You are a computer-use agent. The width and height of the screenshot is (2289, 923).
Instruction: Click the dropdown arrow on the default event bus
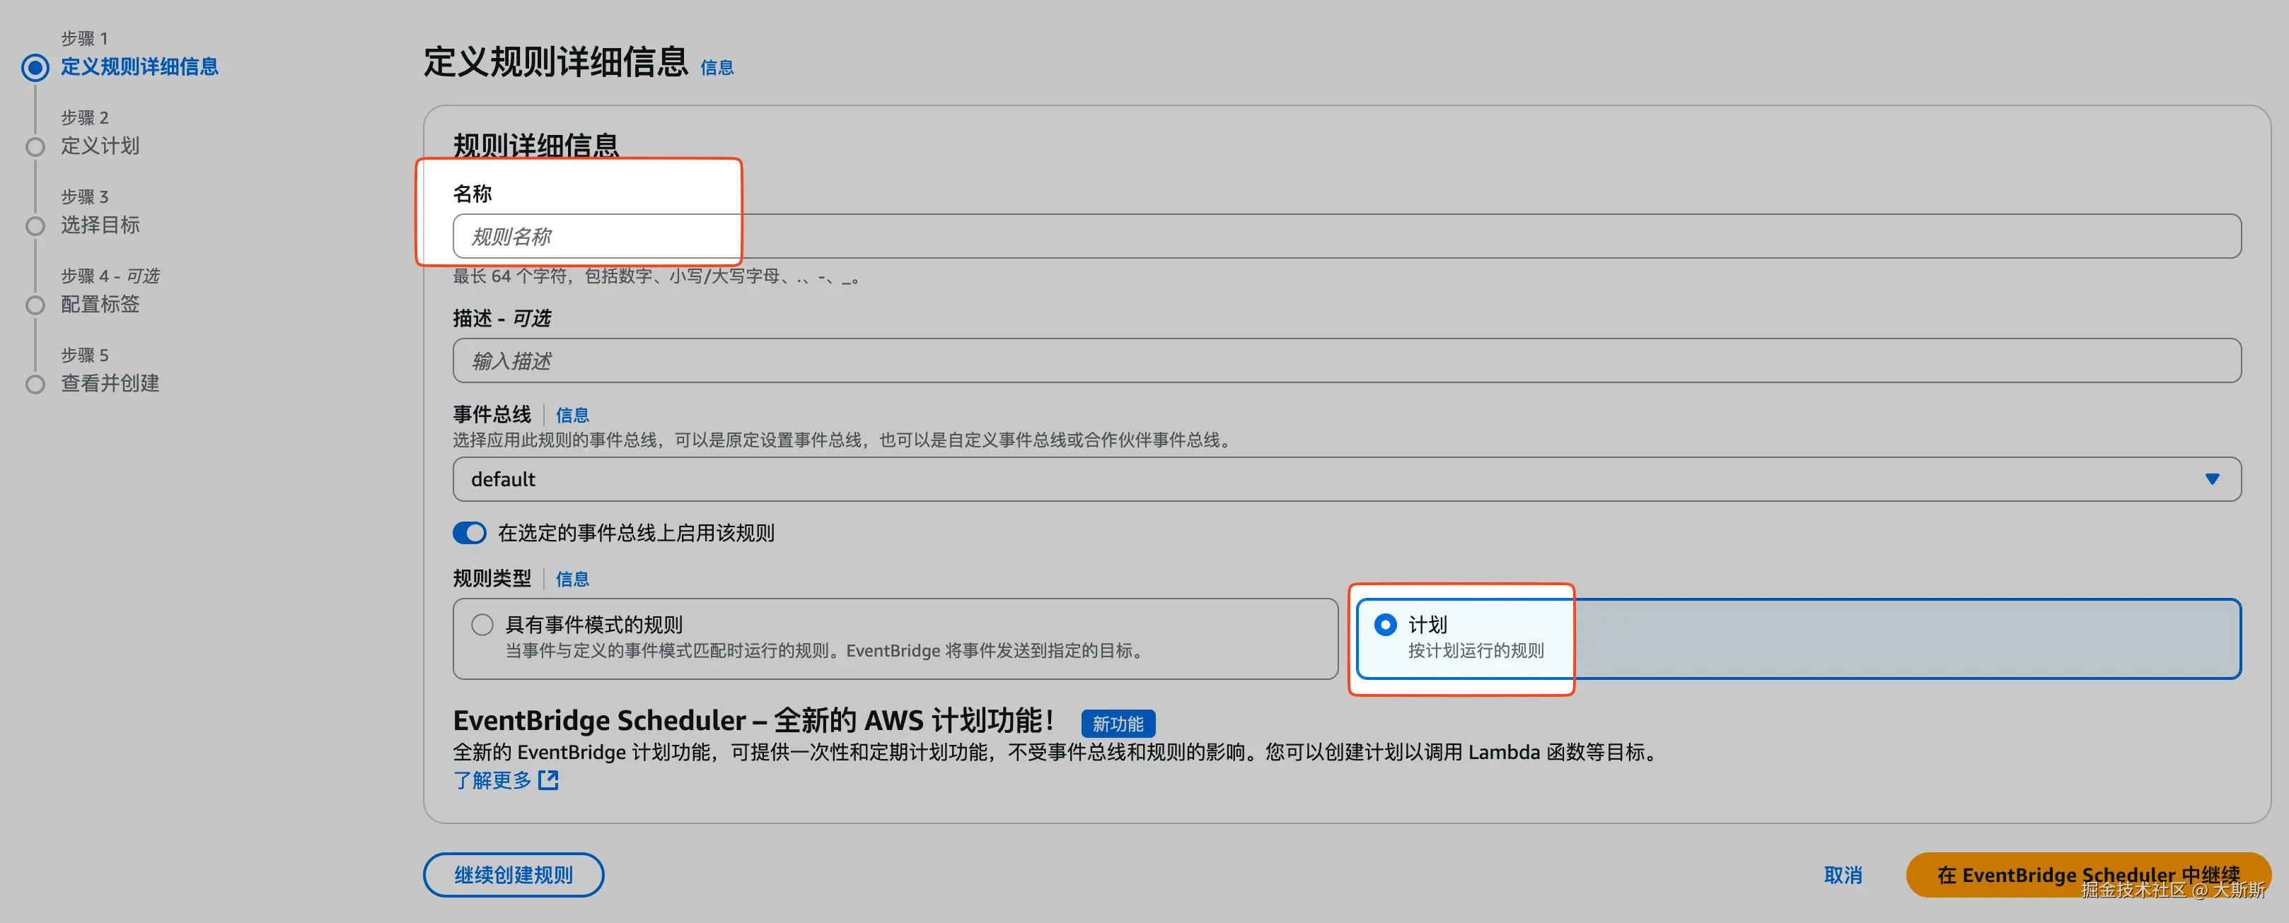(2212, 479)
